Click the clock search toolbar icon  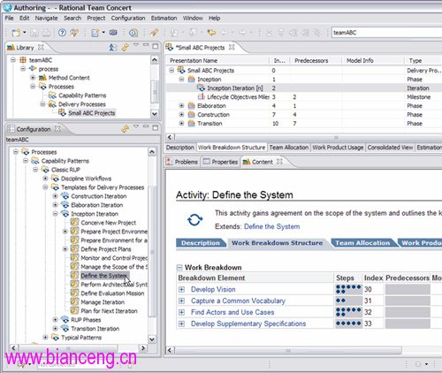click(133, 33)
